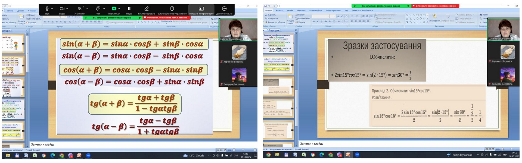Click the Видео camera icon in Zoom toolbar

point(62,9)
